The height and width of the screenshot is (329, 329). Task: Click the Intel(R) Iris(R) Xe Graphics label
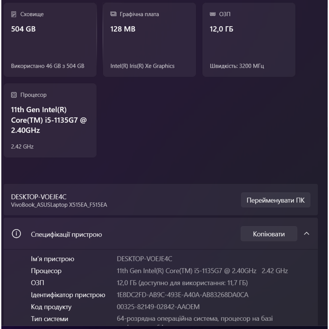[x=142, y=66]
